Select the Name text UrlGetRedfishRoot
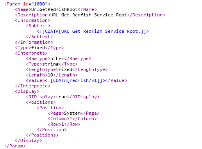The width and height of the screenshot is (202, 149). 54,9
